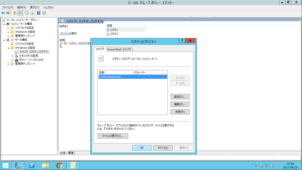Select C:¥drivemap.bat script entry

coord(133,77)
